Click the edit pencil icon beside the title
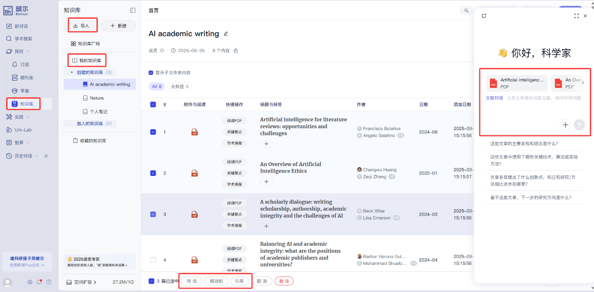 226,34
